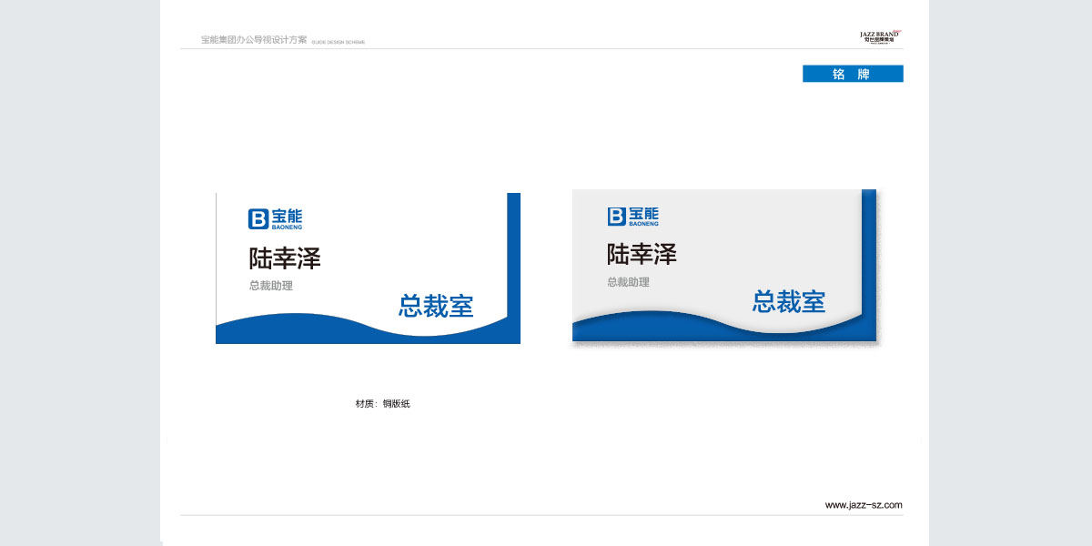
Task: Click the material note 材质：铜版纸
Action: click(x=382, y=403)
